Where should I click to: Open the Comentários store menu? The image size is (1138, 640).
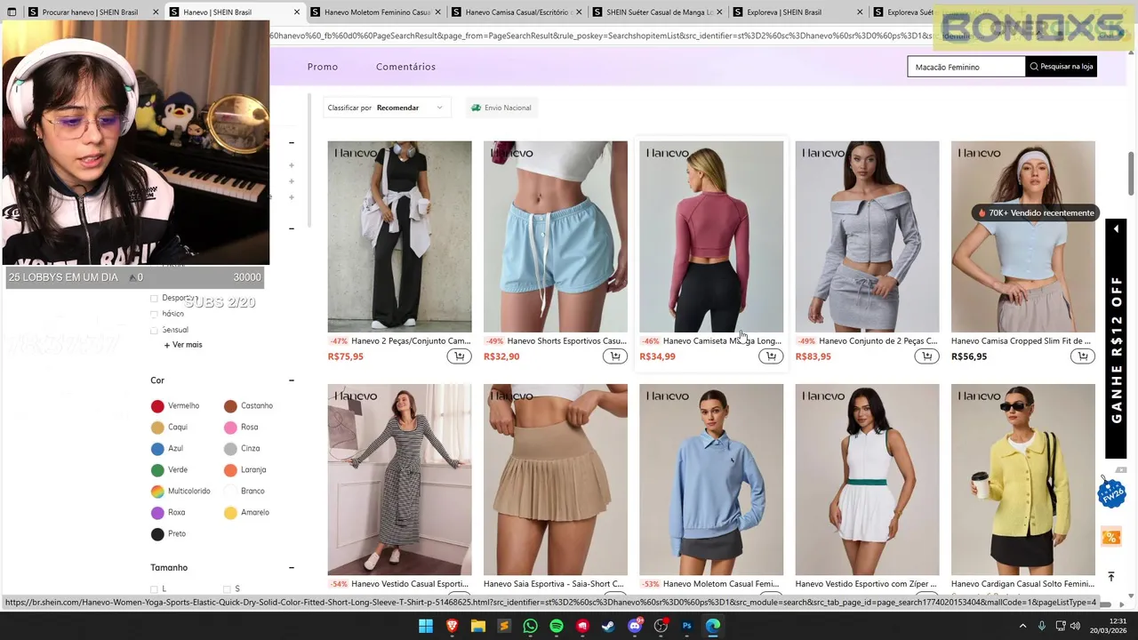tap(405, 67)
